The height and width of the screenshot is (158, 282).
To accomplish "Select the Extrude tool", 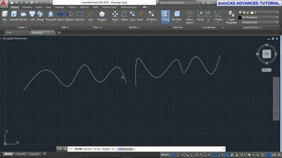I will pos(14,16).
